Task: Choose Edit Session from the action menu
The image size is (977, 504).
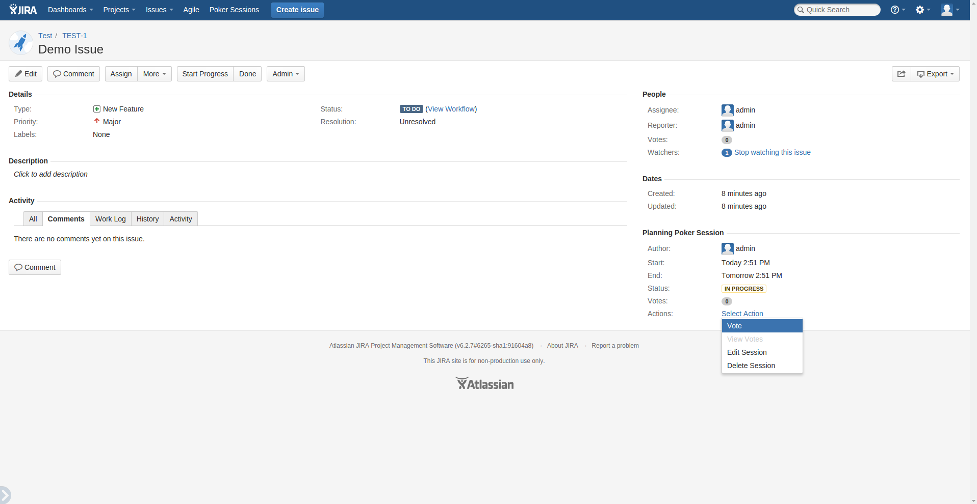Action: coord(762,352)
